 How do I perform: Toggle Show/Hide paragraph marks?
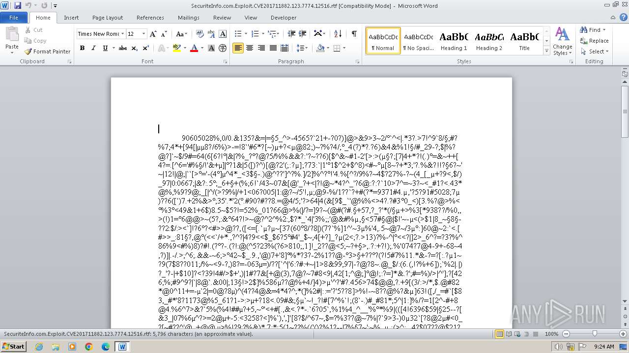coord(354,34)
